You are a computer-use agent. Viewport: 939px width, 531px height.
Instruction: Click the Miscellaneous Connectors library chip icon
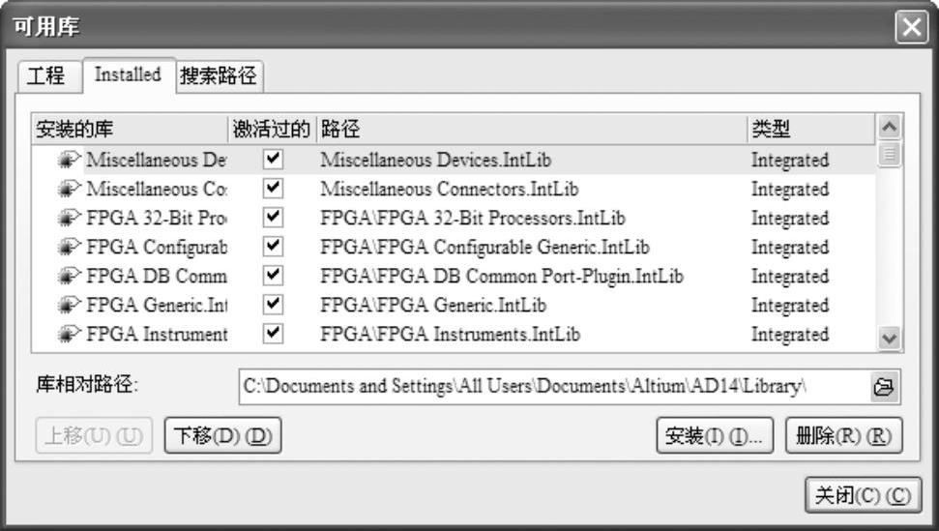(x=71, y=189)
